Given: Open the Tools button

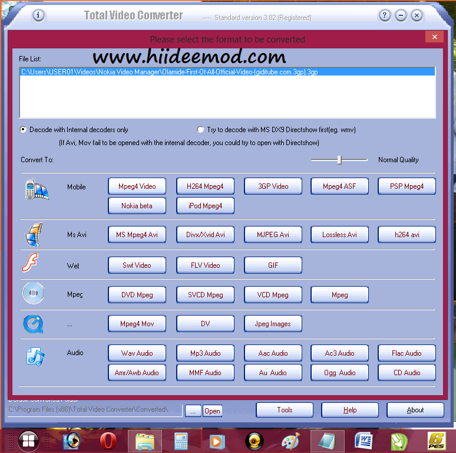Looking at the screenshot, I should (x=285, y=410).
